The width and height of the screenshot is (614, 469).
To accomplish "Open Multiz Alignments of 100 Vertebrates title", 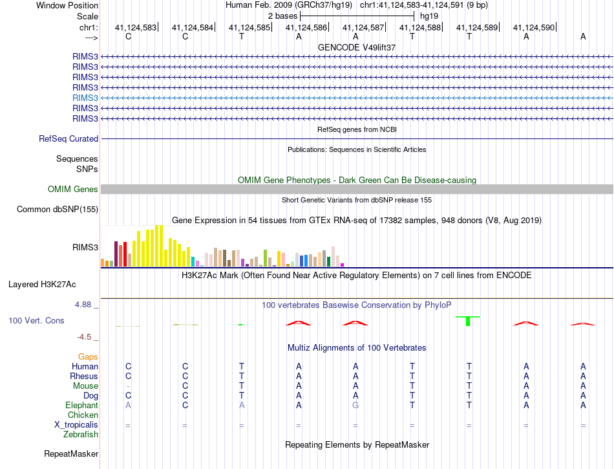I will [357, 348].
